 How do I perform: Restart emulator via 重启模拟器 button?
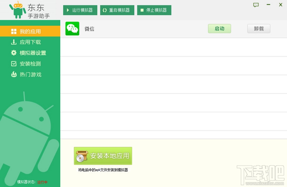point(117,10)
